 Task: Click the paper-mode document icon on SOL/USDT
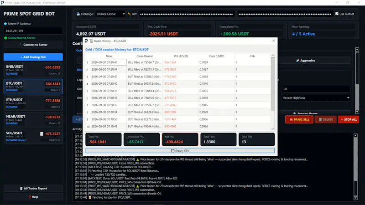click(x=42, y=133)
